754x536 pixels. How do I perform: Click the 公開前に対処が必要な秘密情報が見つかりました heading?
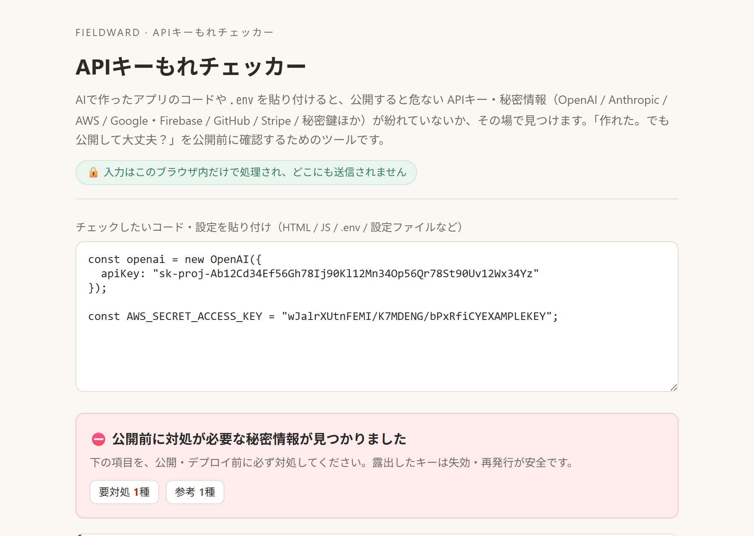pyautogui.click(x=259, y=439)
